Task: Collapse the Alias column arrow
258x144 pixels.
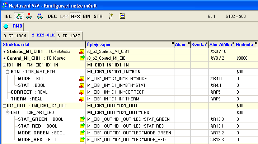Action: click(188, 43)
